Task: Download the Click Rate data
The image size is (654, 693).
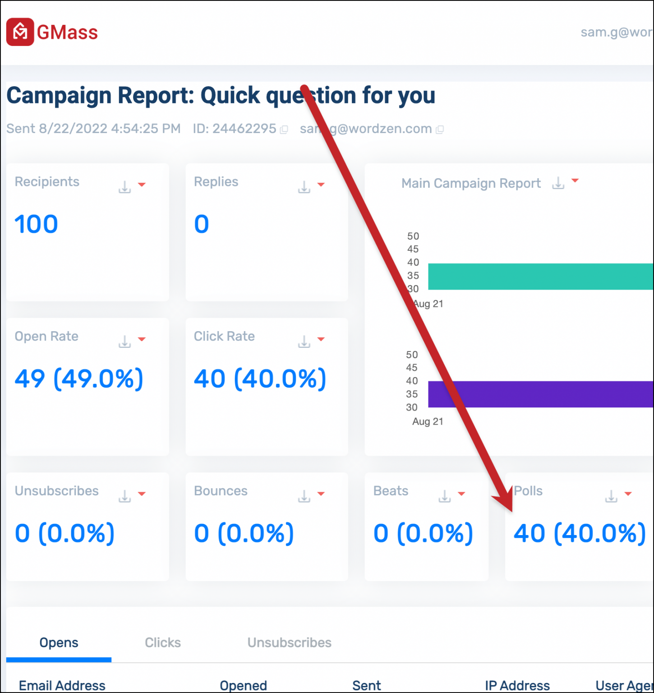Action: (x=303, y=341)
